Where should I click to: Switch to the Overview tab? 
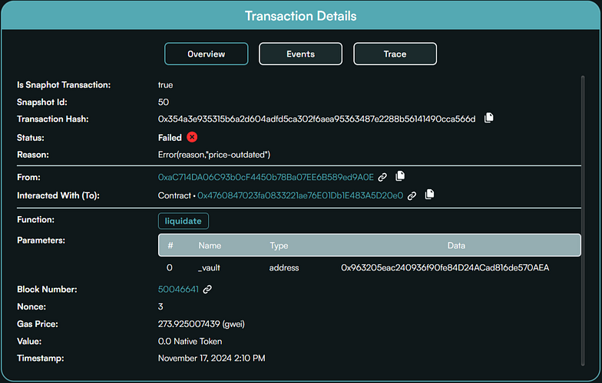coord(206,54)
